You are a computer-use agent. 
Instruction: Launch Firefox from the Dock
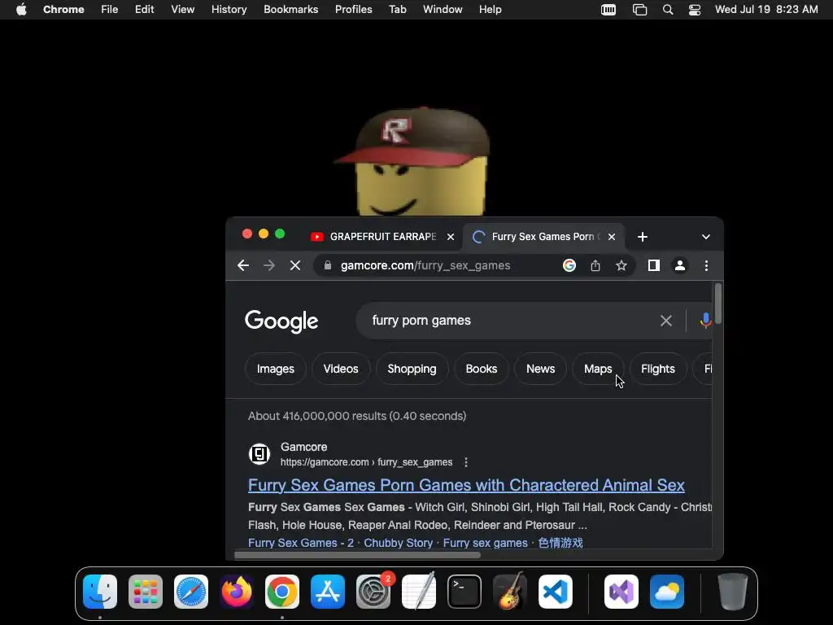pos(237,592)
